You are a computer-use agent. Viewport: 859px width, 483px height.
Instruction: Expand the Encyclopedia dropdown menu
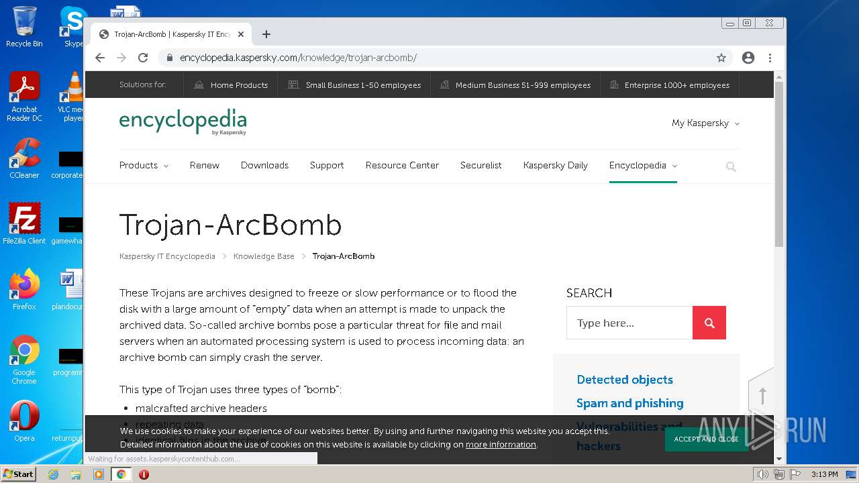click(x=643, y=165)
